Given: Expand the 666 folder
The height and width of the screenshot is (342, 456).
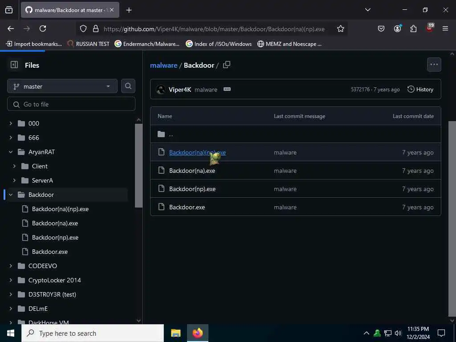Looking at the screenshot, I should pyautogui.click(x=11, y=138).
